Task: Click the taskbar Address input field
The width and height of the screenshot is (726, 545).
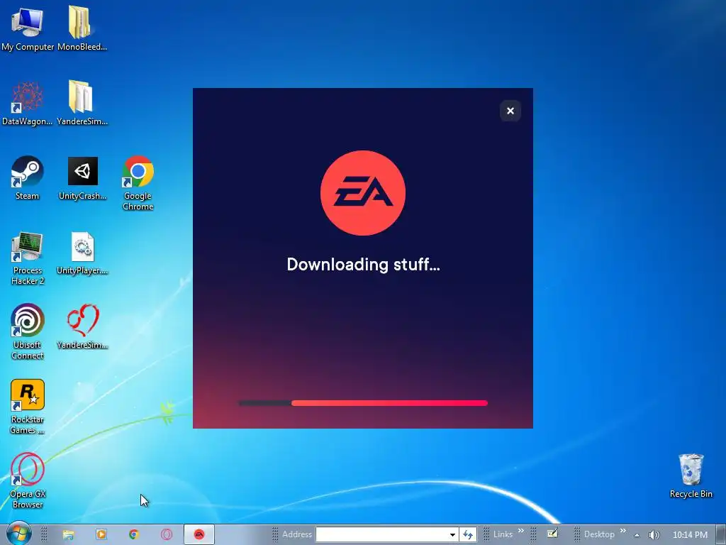Action: pos(382,534)
